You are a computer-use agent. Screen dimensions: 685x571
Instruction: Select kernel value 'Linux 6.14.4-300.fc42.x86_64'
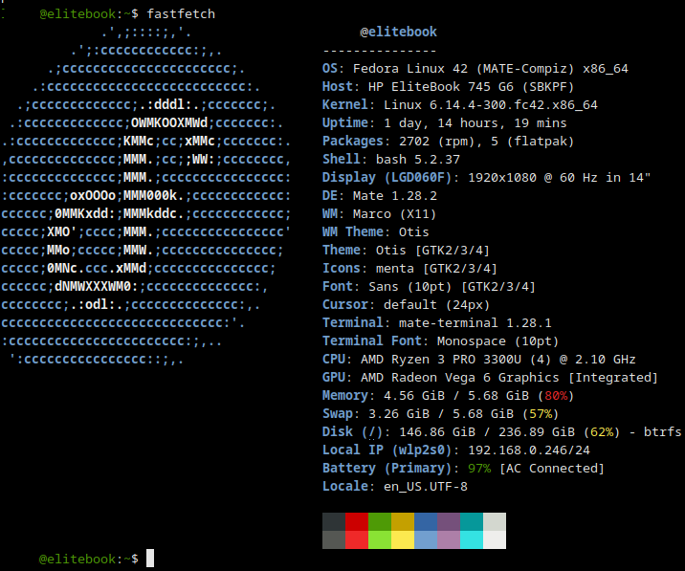tap(491, 105)
